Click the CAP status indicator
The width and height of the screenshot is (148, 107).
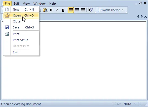(x=117, y=104)
